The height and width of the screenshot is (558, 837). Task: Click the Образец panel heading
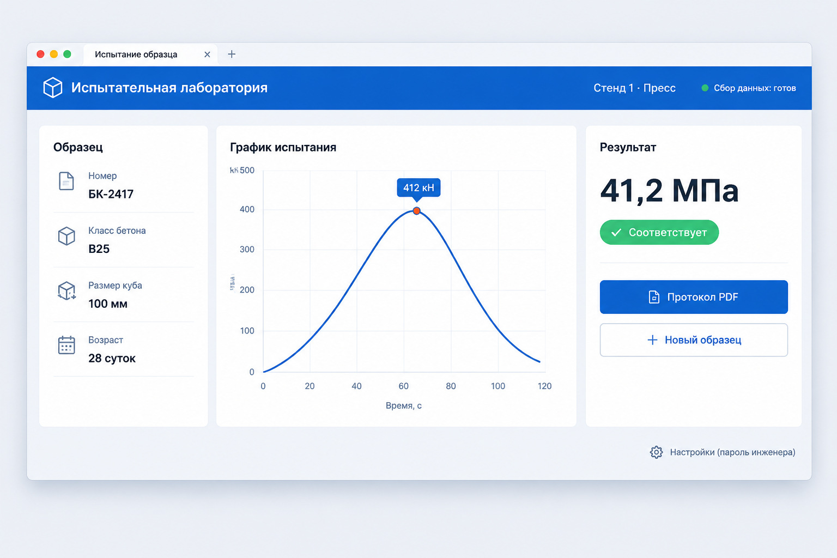point(78,147)
